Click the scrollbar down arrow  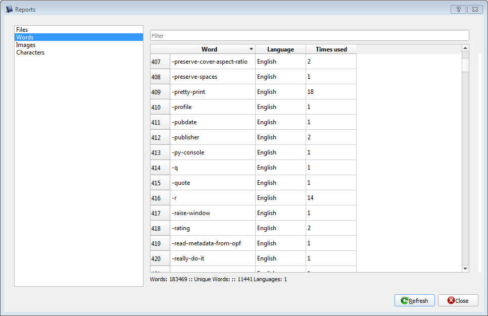(x=465, y=269)
